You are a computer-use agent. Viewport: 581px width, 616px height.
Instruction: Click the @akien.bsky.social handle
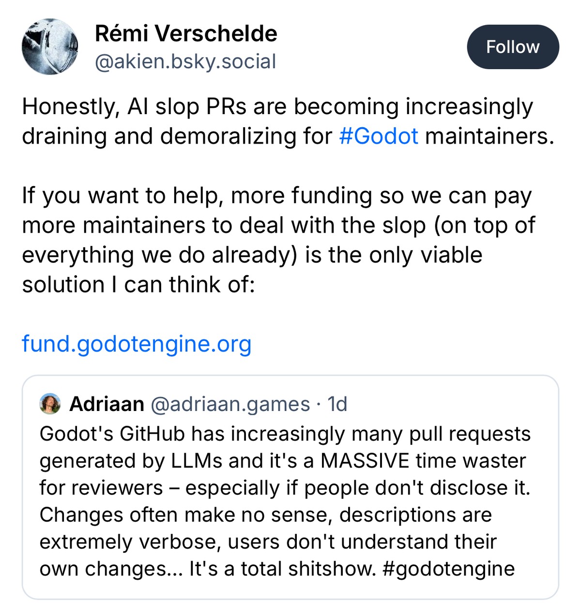point(185,61)
